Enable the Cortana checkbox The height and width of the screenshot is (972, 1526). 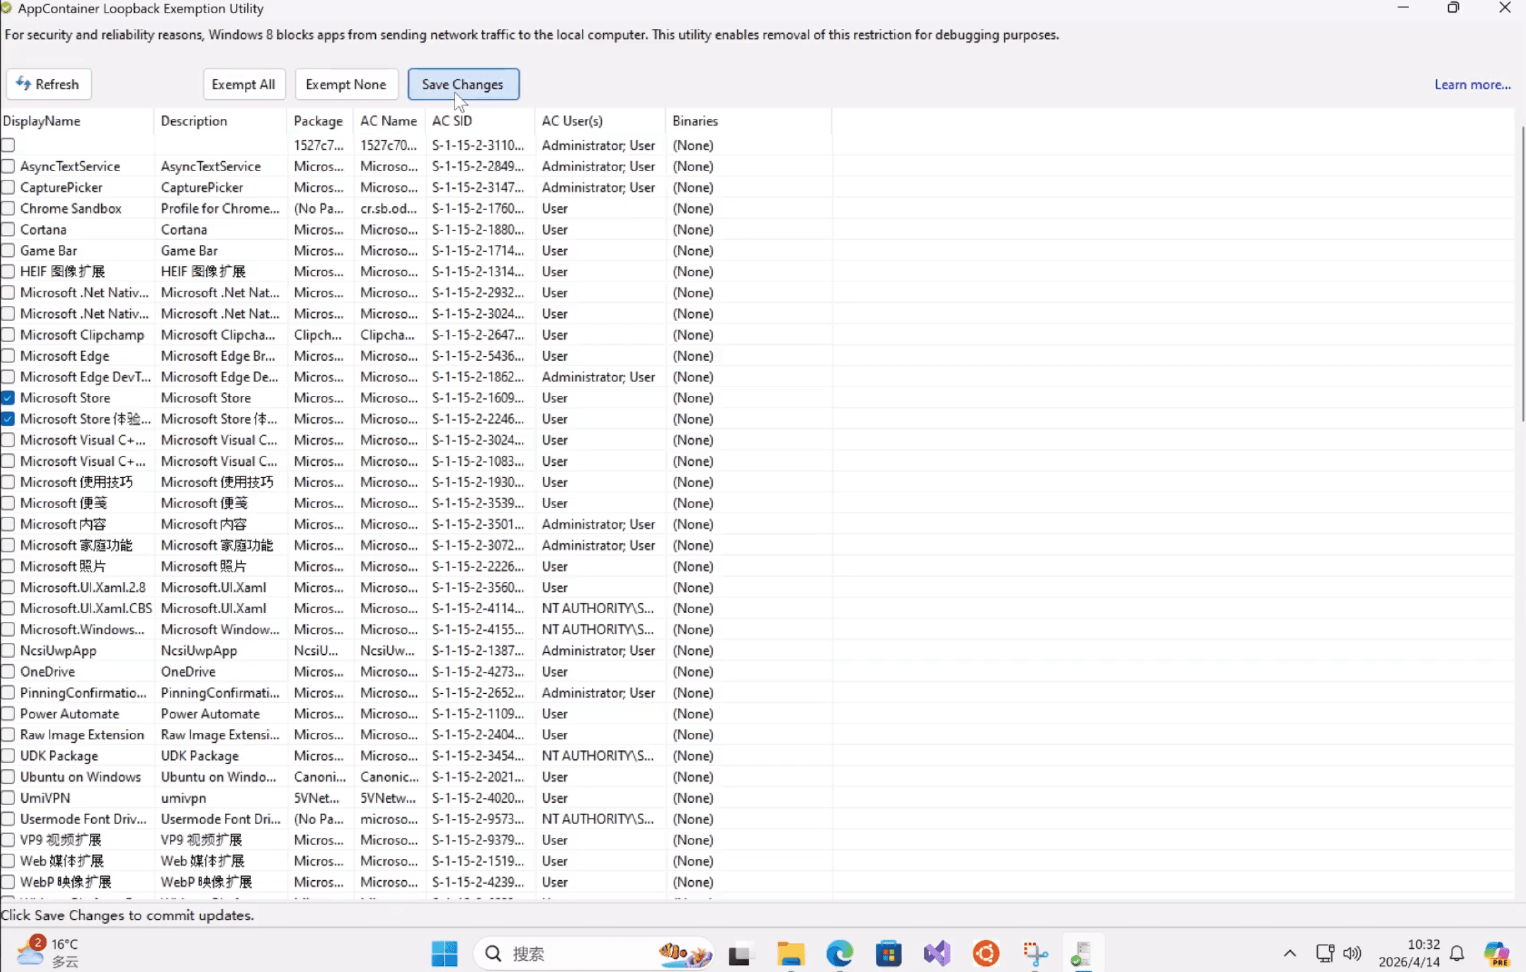click(x=8, y=229)
